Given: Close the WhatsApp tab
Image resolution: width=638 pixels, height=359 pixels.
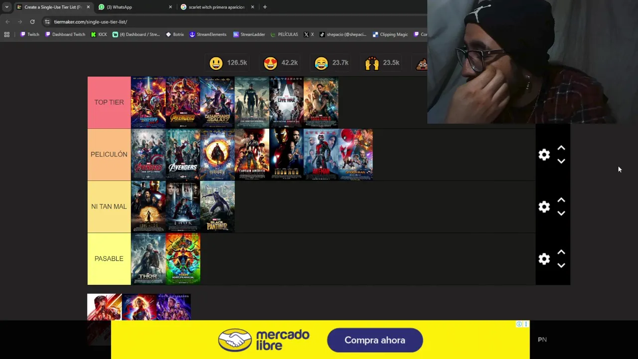Looking at the screenshot, I should pyautogui.click(x=170, y=7).
